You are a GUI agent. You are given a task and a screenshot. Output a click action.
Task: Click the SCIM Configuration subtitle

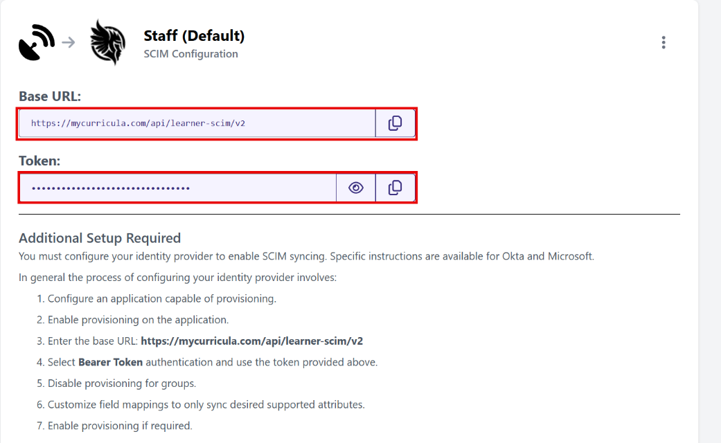pos(190,53)
